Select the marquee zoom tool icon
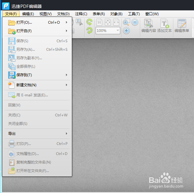The height and width of the screenshot is (193, 194). [126, 22]
